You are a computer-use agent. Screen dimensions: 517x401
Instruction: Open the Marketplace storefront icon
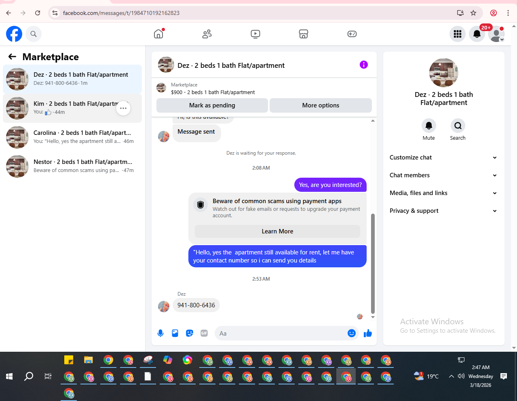(x=304, y=34)
